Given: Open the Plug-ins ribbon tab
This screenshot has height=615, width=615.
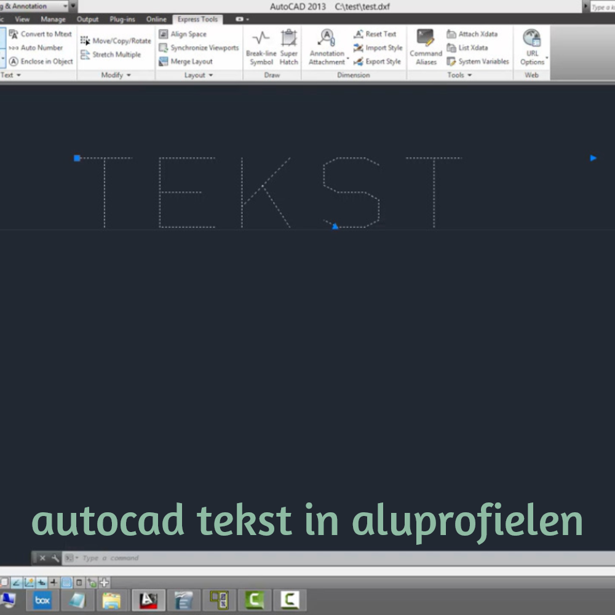Looking at the screenshot, I should point(122,19).
